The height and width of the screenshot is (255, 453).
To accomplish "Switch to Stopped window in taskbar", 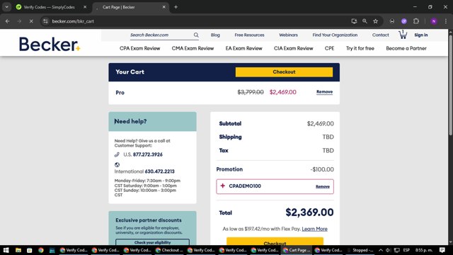I will [x=360, y=250].
